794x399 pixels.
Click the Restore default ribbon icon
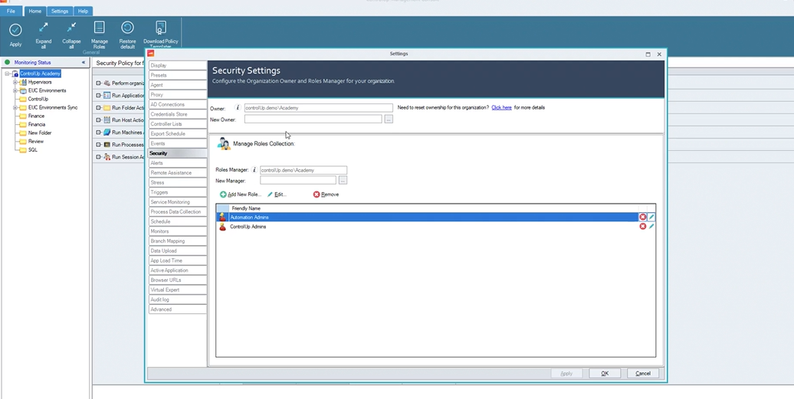click(127, 28)
